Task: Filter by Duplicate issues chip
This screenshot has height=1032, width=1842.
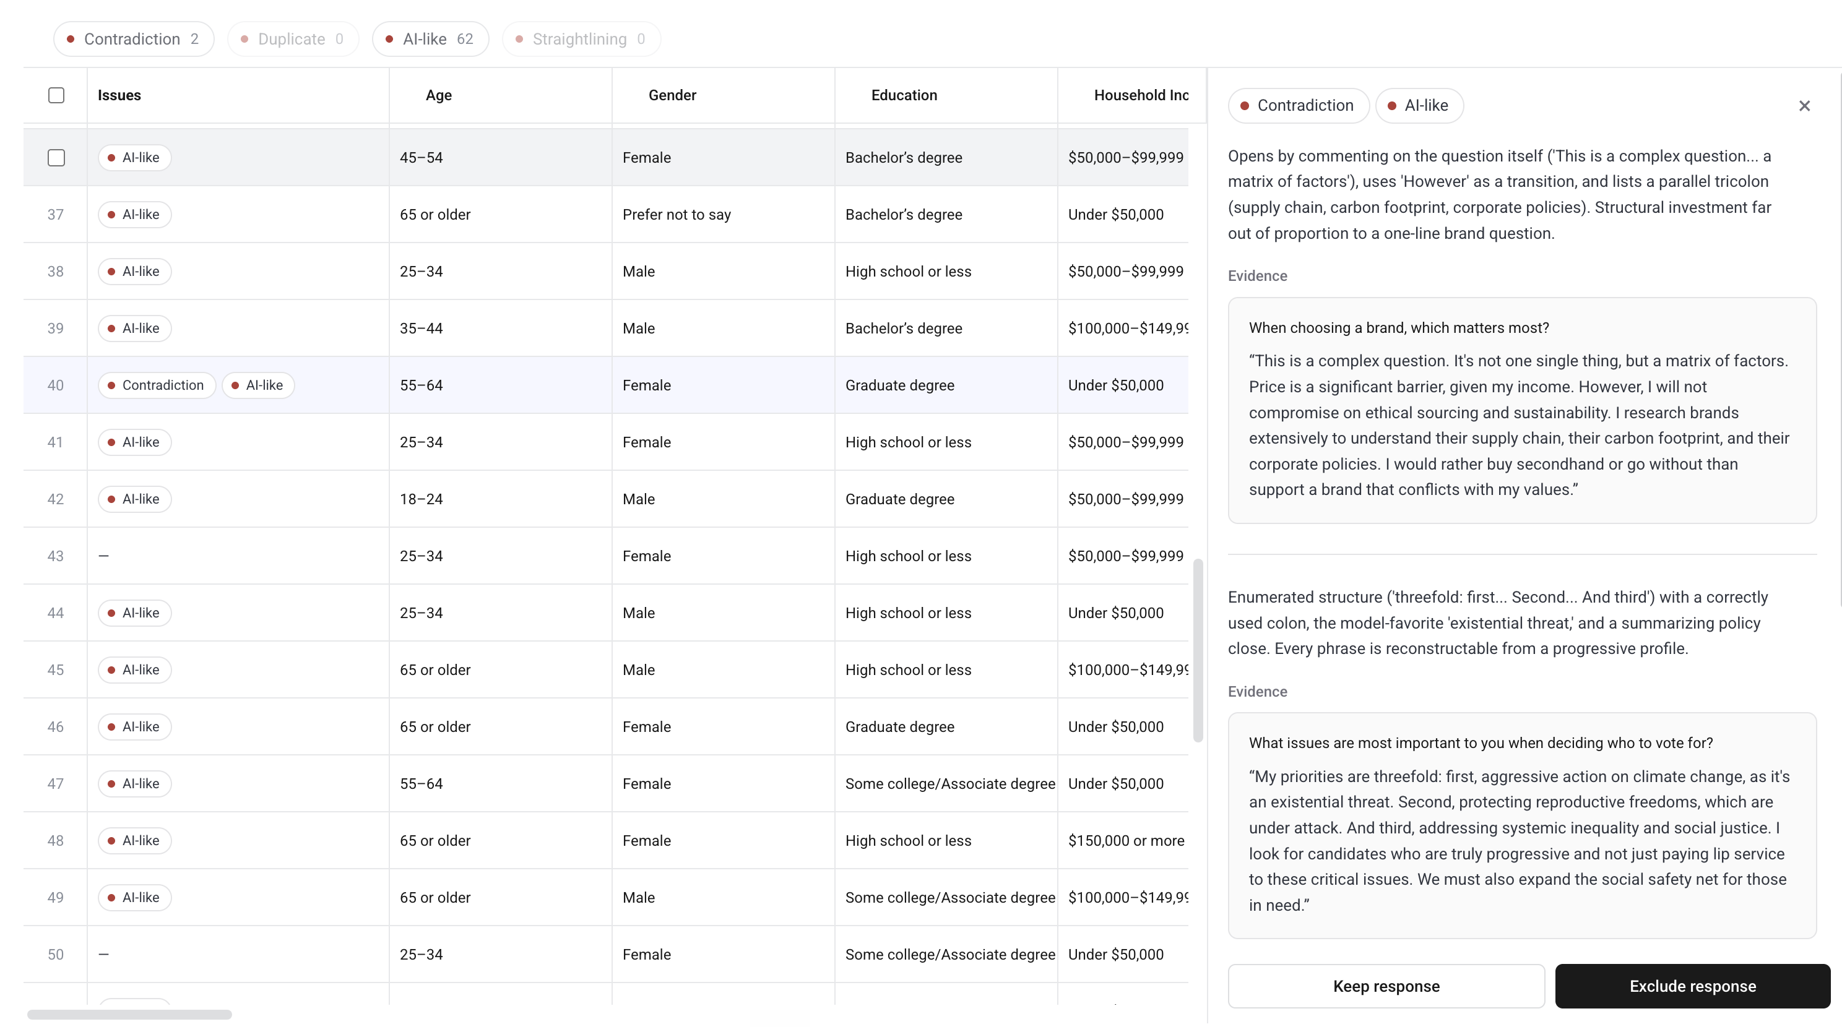Action: (x=293, y=38)
